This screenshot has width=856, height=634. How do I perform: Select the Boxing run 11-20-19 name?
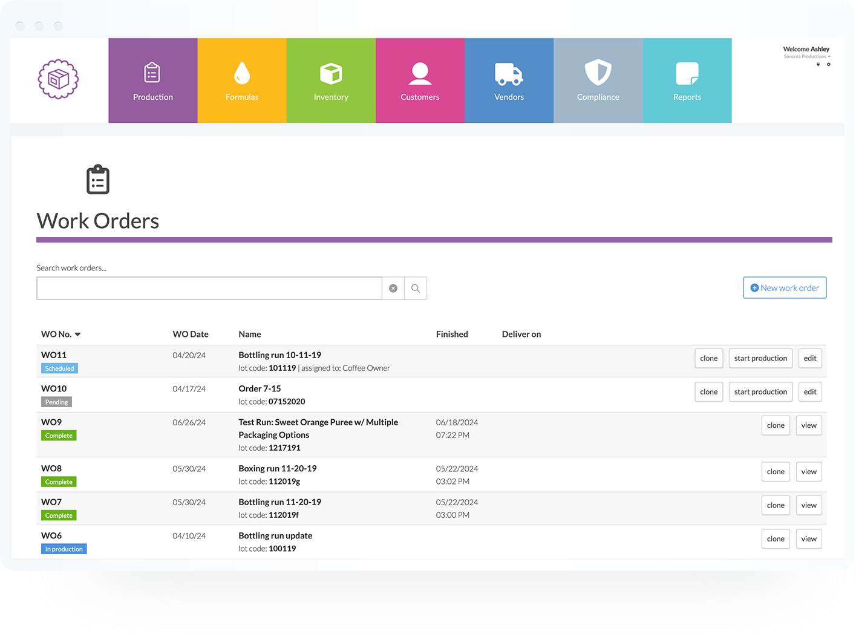pos(277,469)
